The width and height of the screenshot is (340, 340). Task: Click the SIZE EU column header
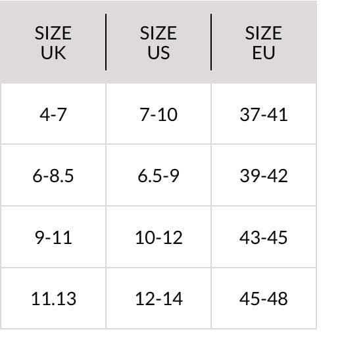pos(264,42)
